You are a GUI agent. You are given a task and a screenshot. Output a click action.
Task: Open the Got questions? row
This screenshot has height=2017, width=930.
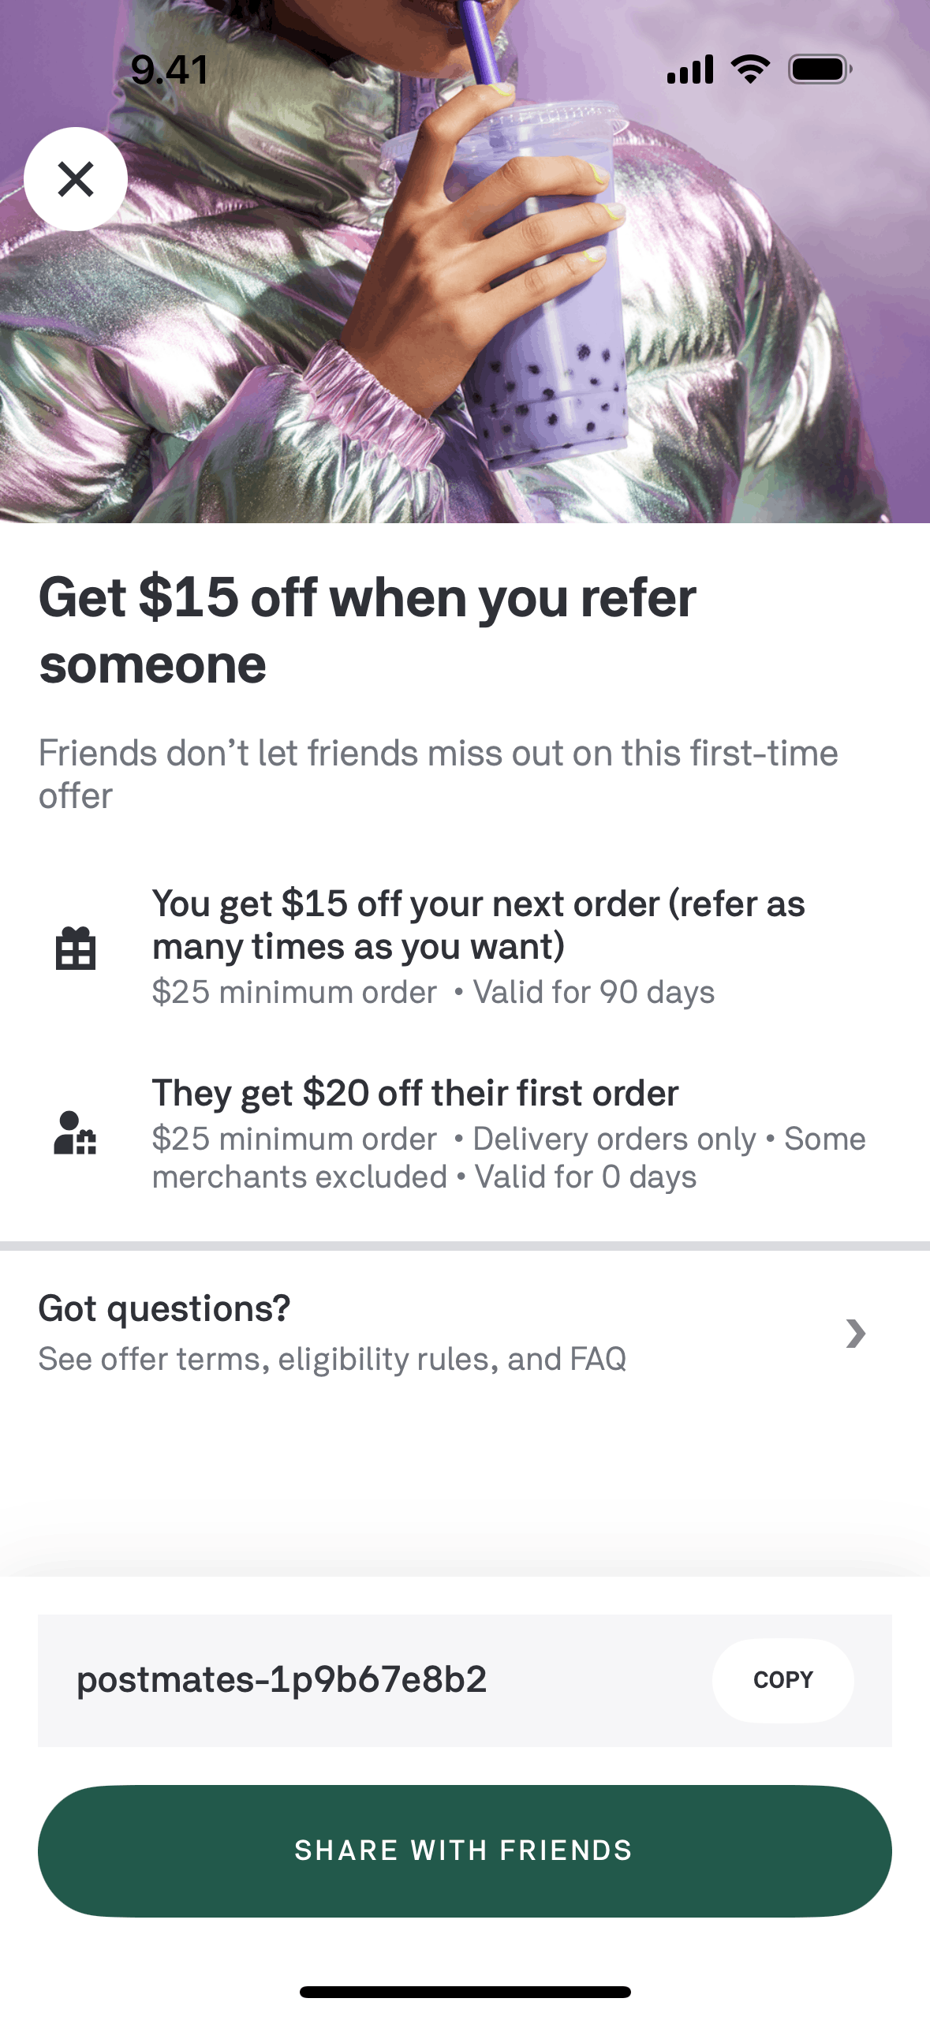pos(164,1308)
